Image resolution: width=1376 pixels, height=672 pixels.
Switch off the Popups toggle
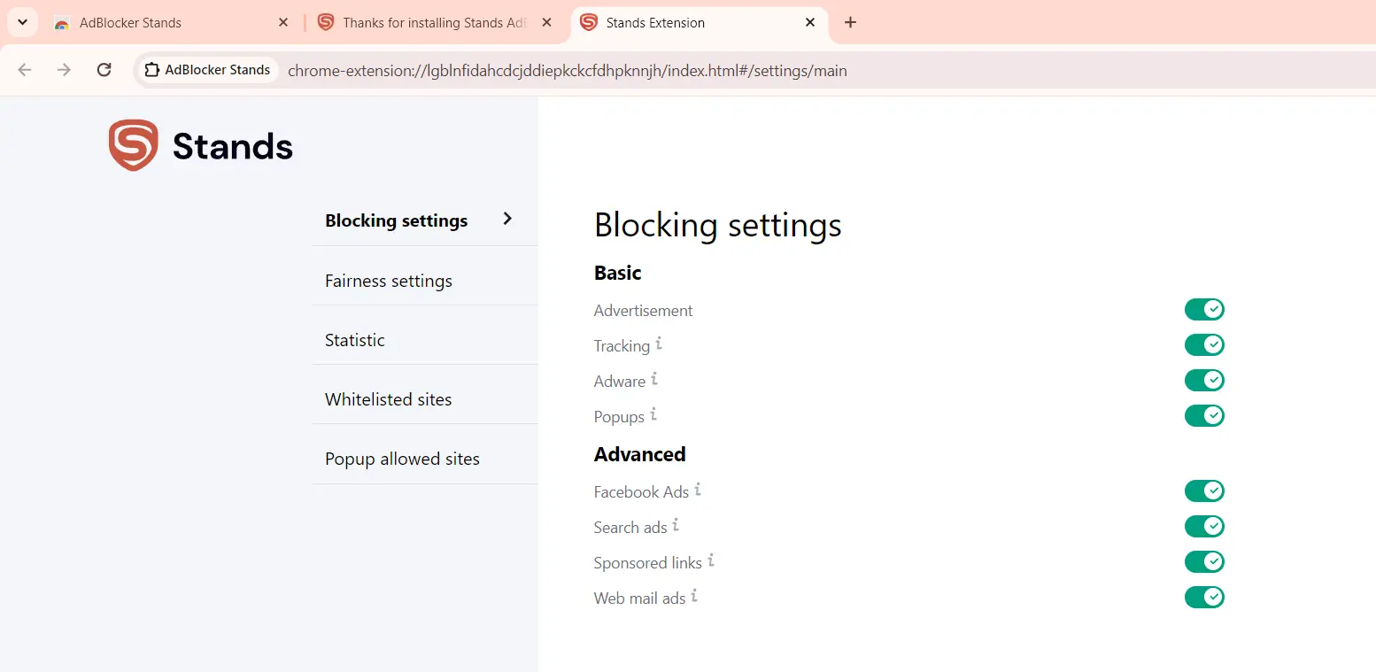click(1203, 415)
